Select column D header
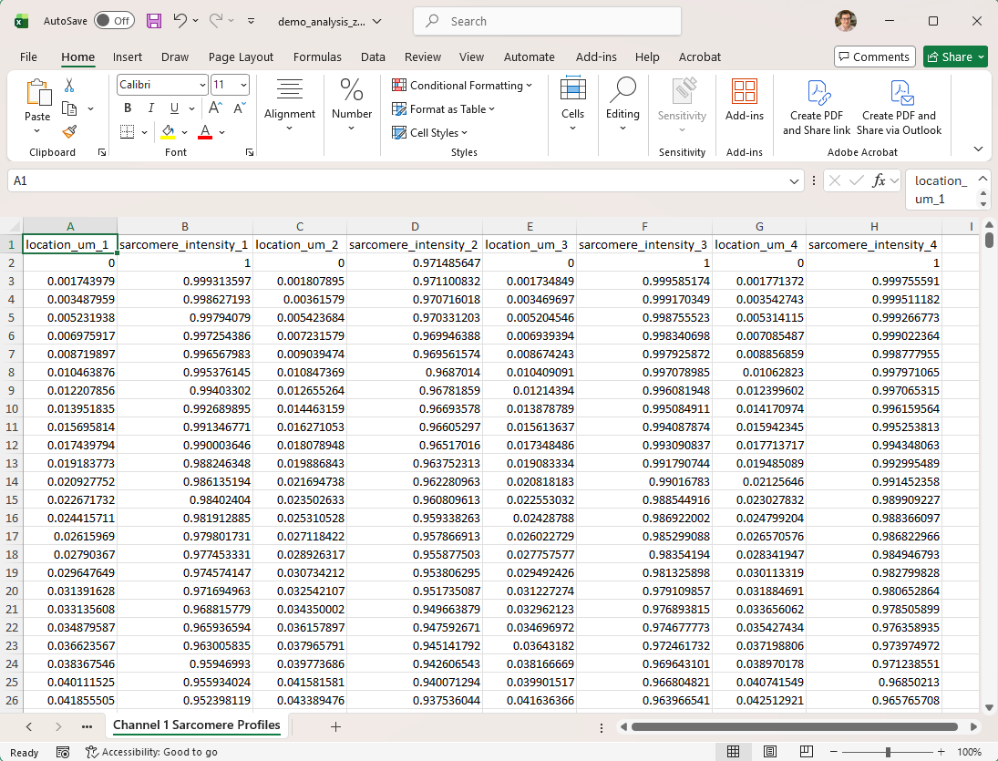Image resolution: width=998 pixels, height=761 pixels. point(415,227)
